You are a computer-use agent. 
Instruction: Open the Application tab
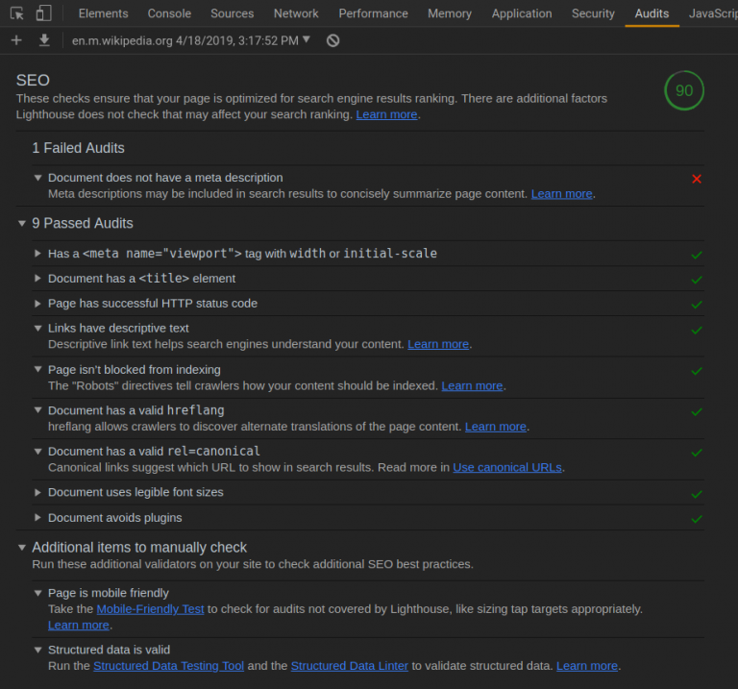pyautogui.click(x=522, y=13)
